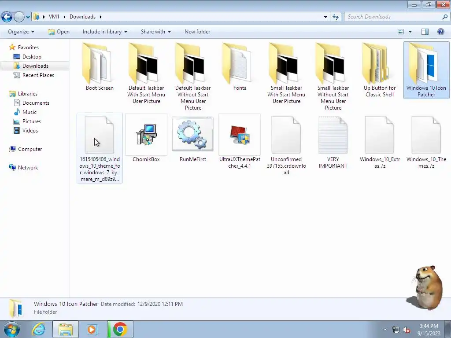Select Network in the navigation pane
451x338 pixels.
tap(28, 168)
